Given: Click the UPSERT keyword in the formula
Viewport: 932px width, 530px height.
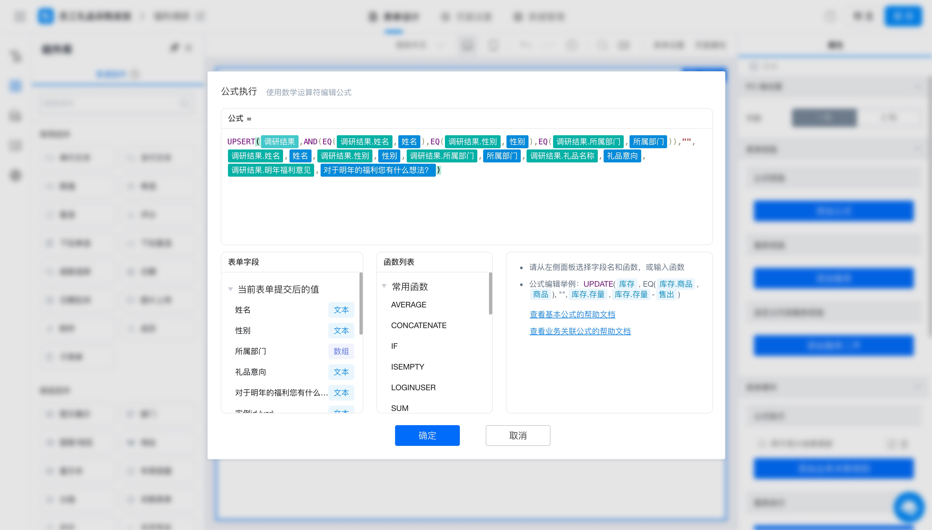Looking at the screenshot, I should point(241,142).
